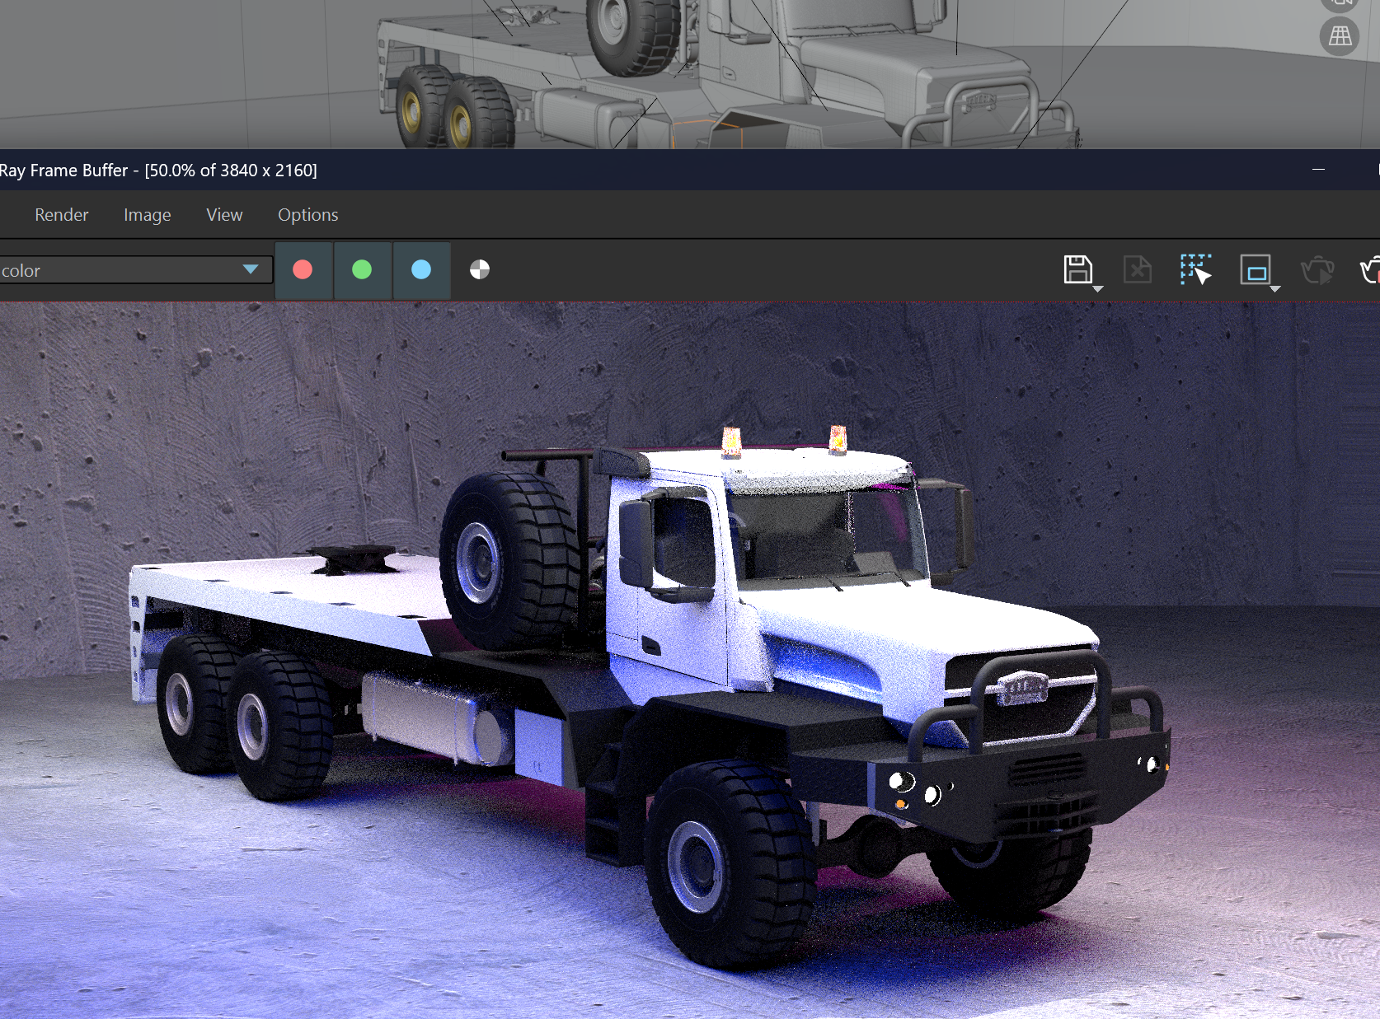
Task: Click the save image floppy disk icon
Action: 1077,269
